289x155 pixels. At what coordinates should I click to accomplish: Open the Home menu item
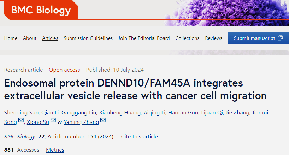(11, 38)
